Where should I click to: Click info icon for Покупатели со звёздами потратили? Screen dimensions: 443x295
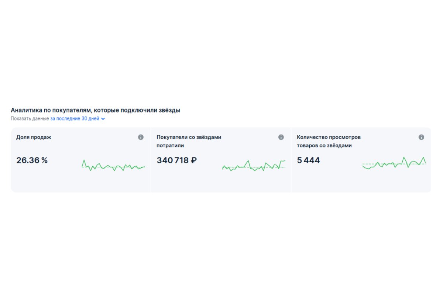(x=281, y=137)
